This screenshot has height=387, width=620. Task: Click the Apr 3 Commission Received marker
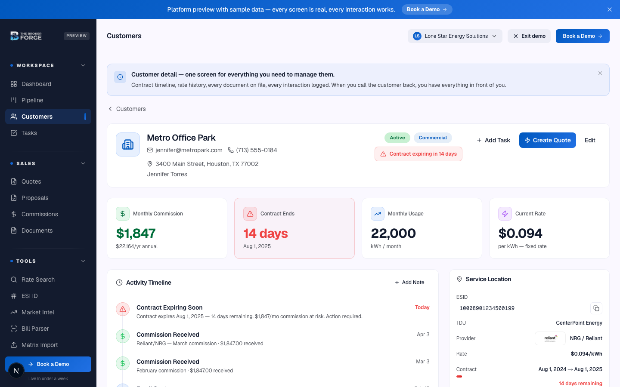123,336
